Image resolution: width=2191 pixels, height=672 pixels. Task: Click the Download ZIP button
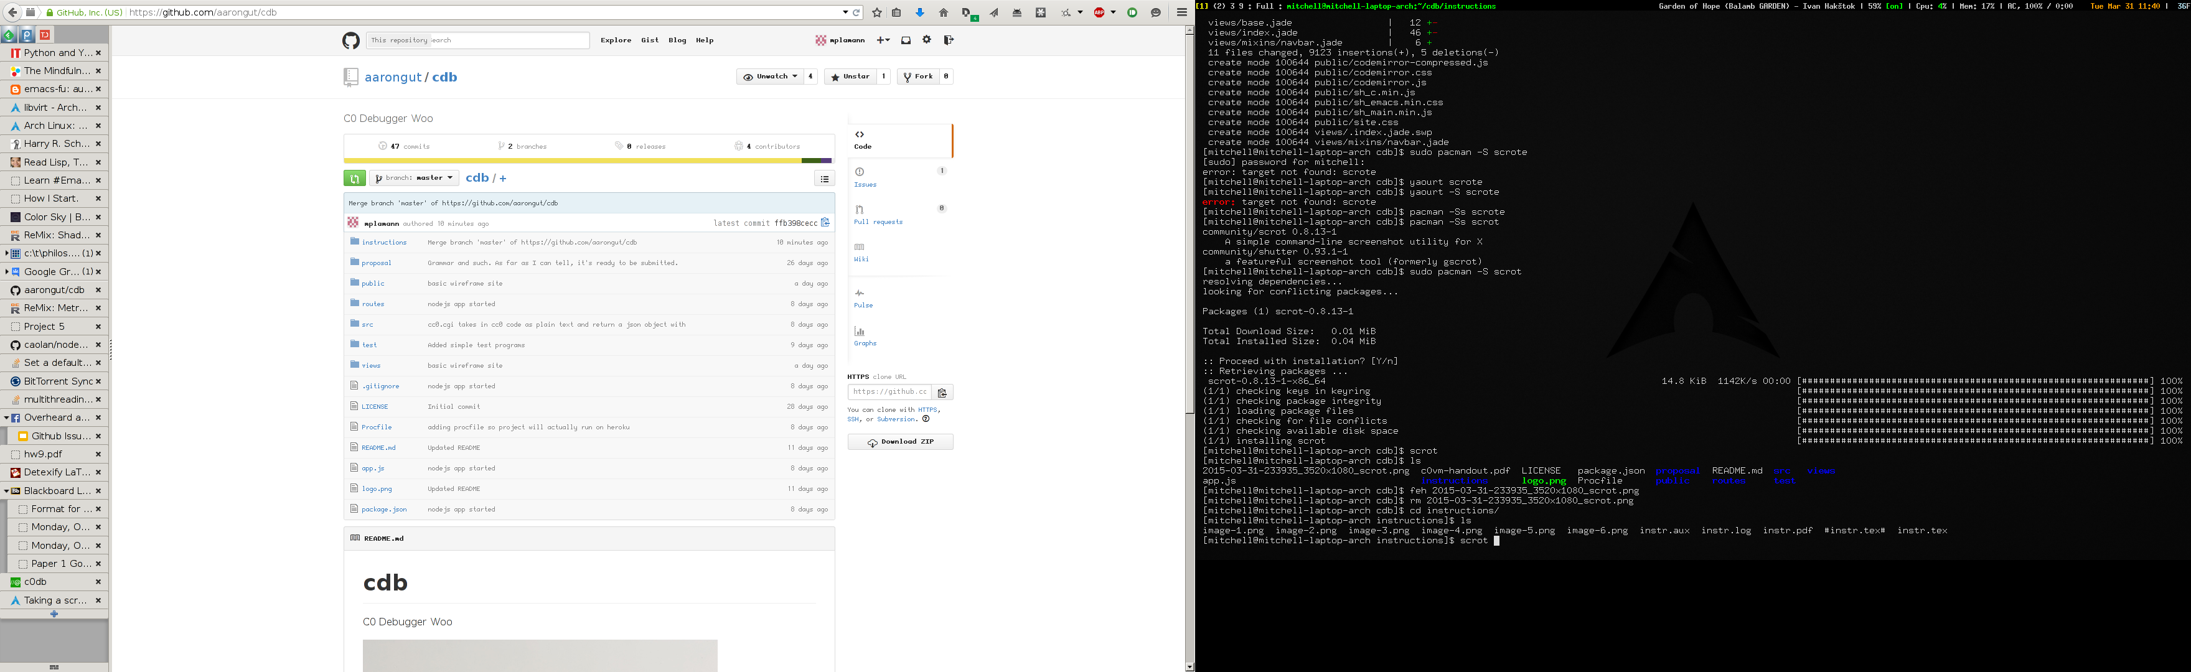pyautogui.click(x=900, y=442)
